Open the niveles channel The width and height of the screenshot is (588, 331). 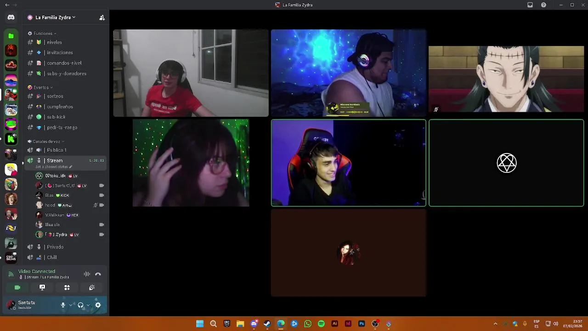[66, 42]
